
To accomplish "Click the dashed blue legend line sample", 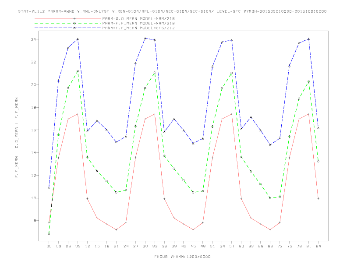I will (x=68, y=28).
